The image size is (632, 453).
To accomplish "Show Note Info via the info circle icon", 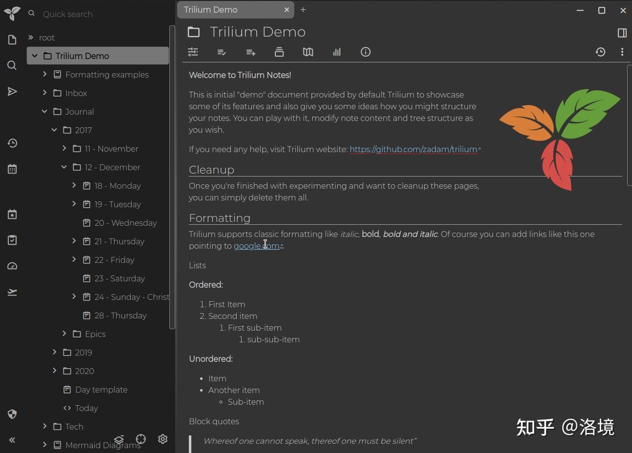I will click(366, 52).
